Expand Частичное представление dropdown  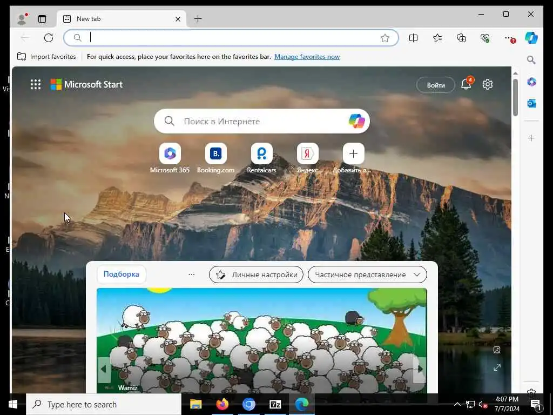(x=367, y=275)
